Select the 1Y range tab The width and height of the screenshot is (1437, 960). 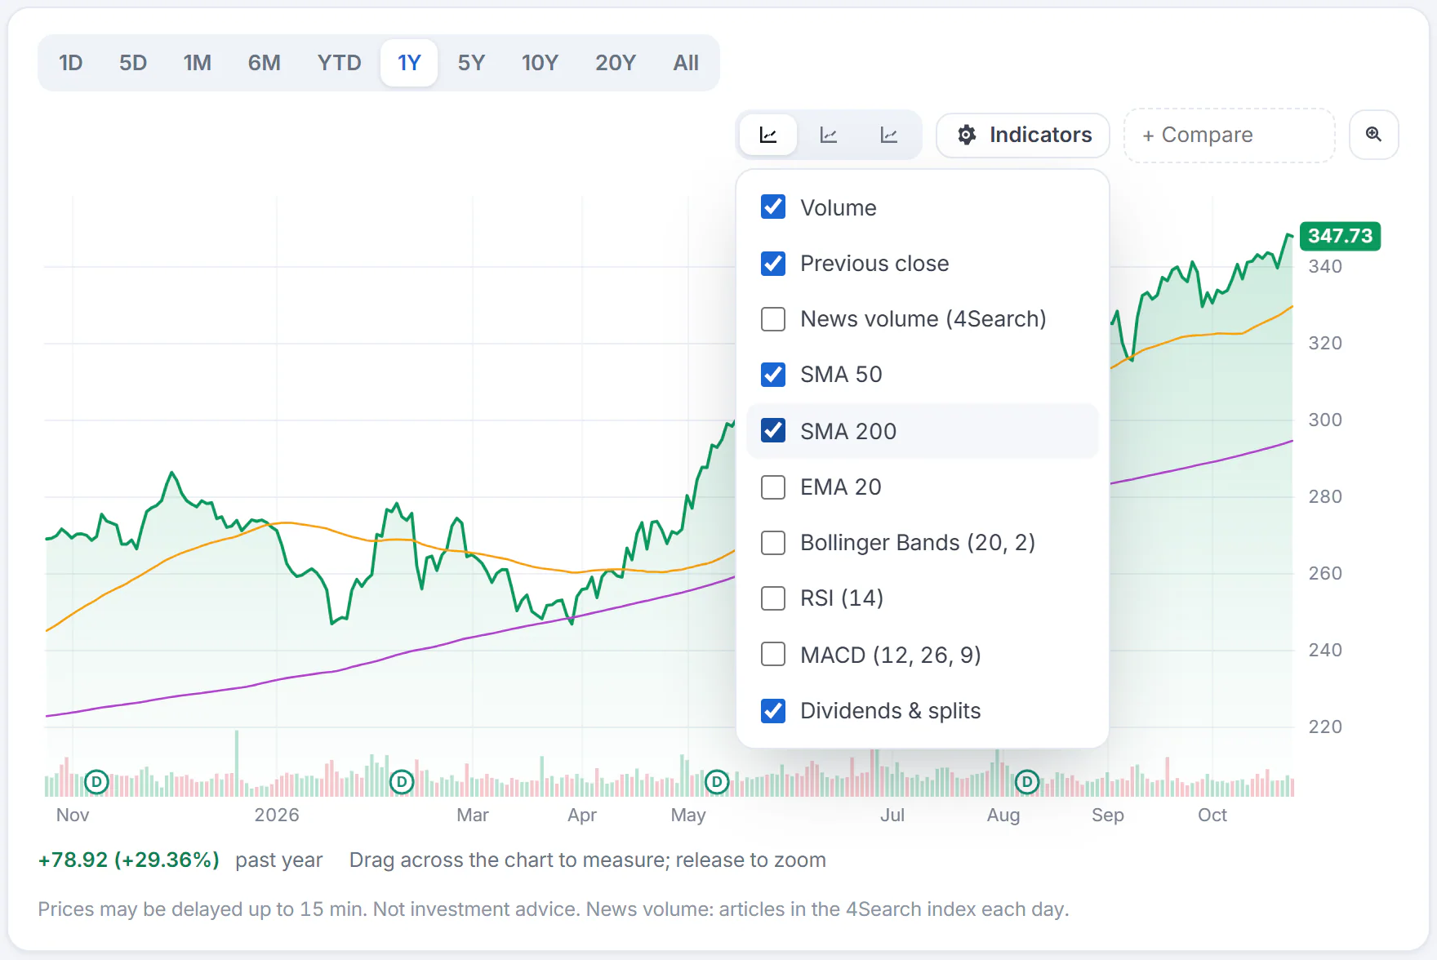pos(409,63)
